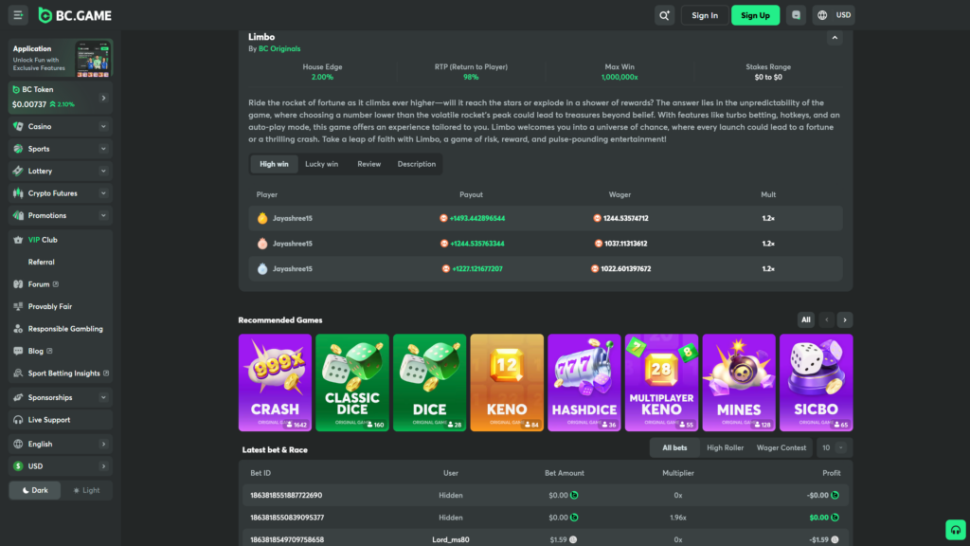Click user Lord_ms80 in bets table
The width and height of the screenshot is (970, 546).
coord(450,539)
